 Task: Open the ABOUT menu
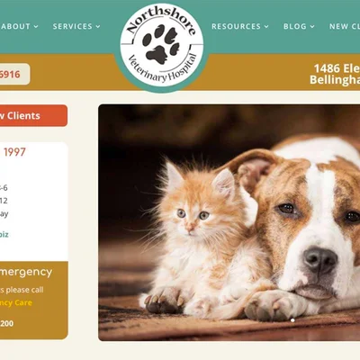click(x=19, y=26)
